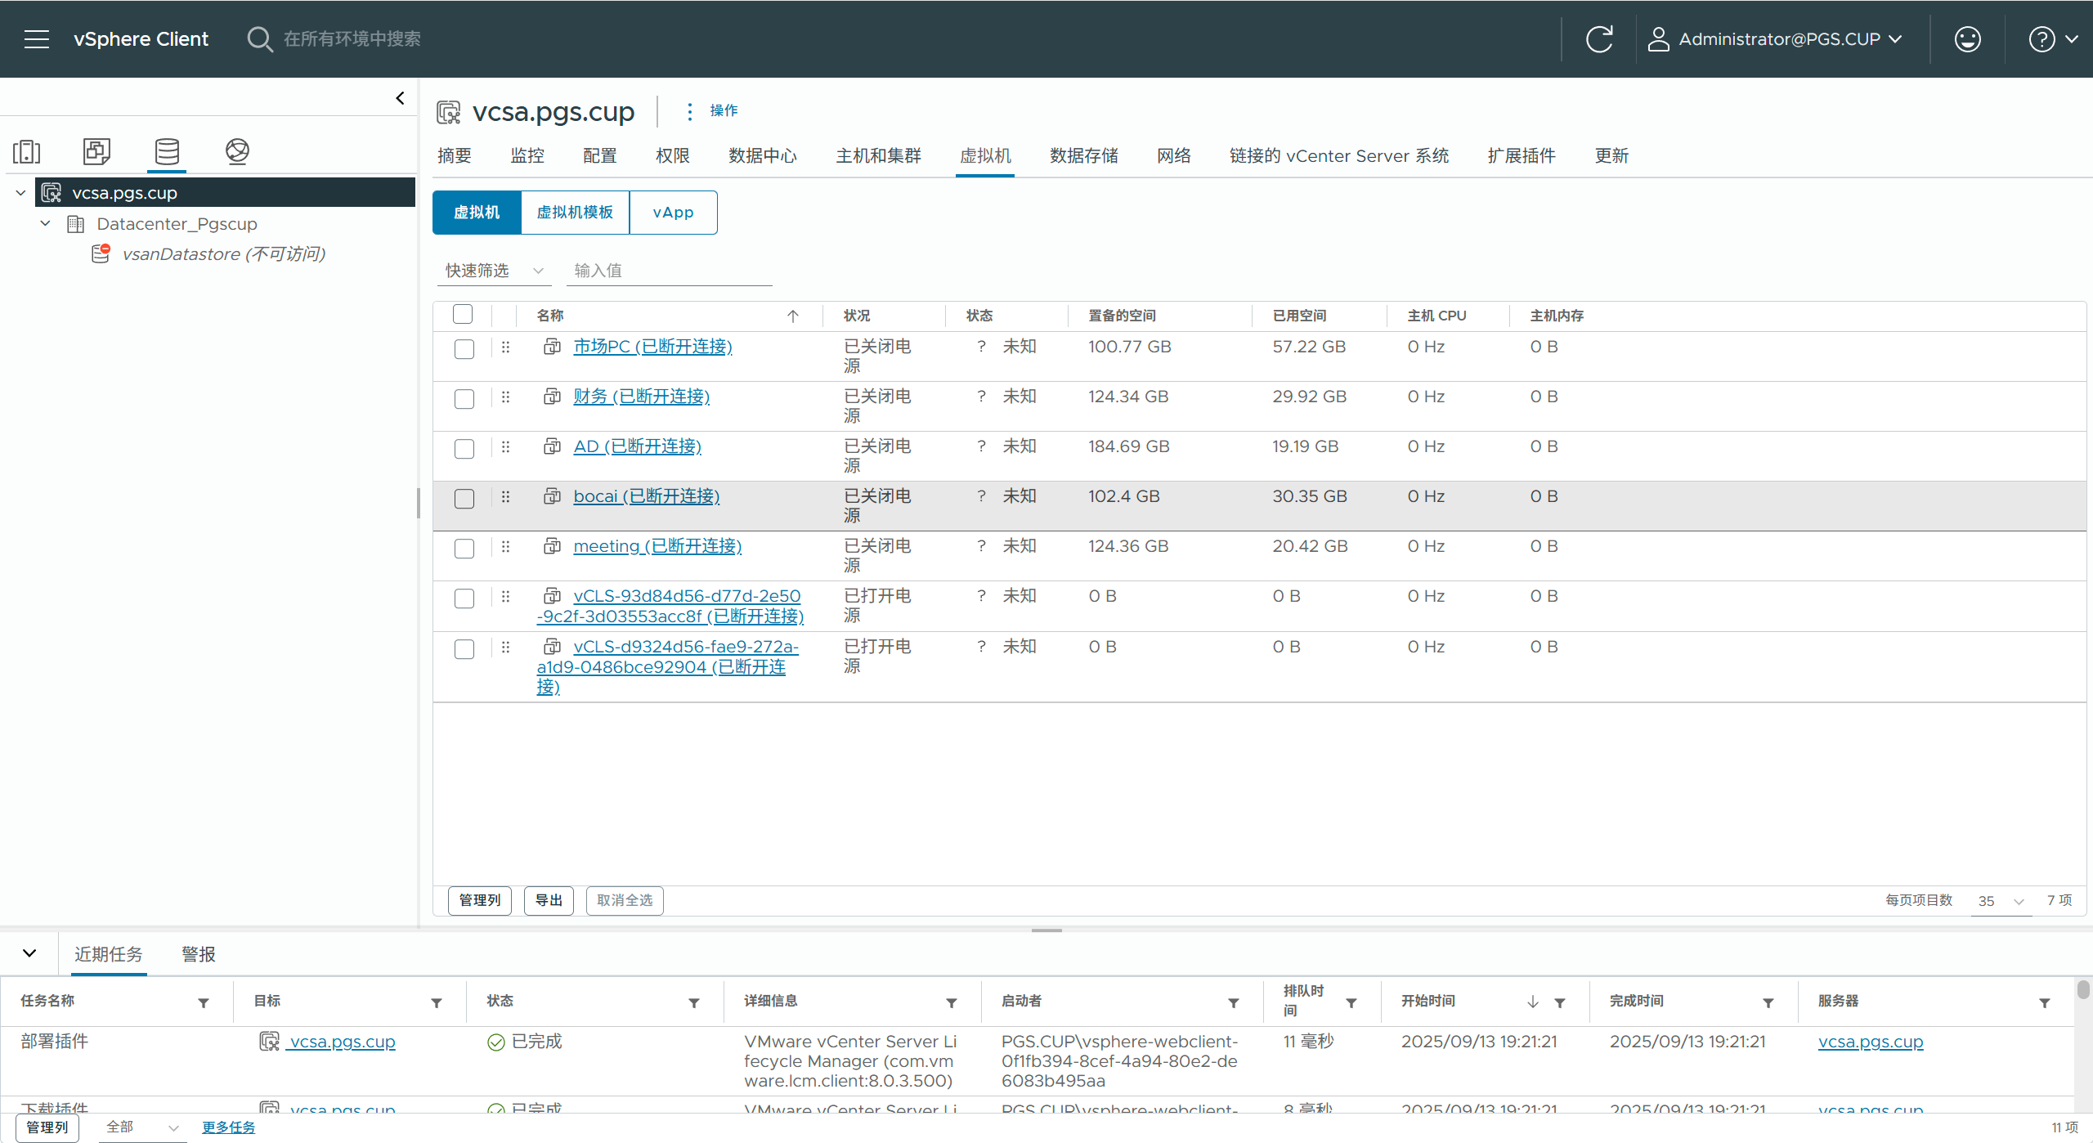Viewport: 2093px width, 1143px height.
Task: Collapse the left navigation panel arrow
Action: pos(400,98)
